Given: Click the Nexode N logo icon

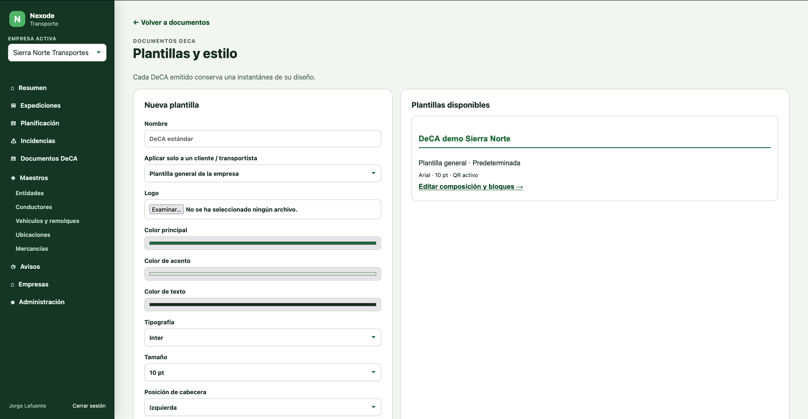Looking at the screenshot, I should 17,19.
